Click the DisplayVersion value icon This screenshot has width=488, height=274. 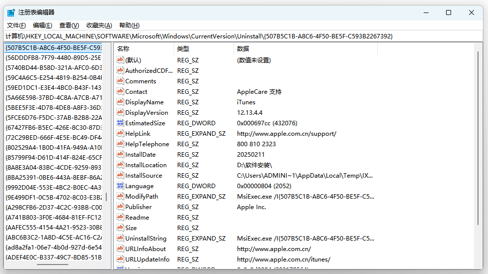point(120,112)
